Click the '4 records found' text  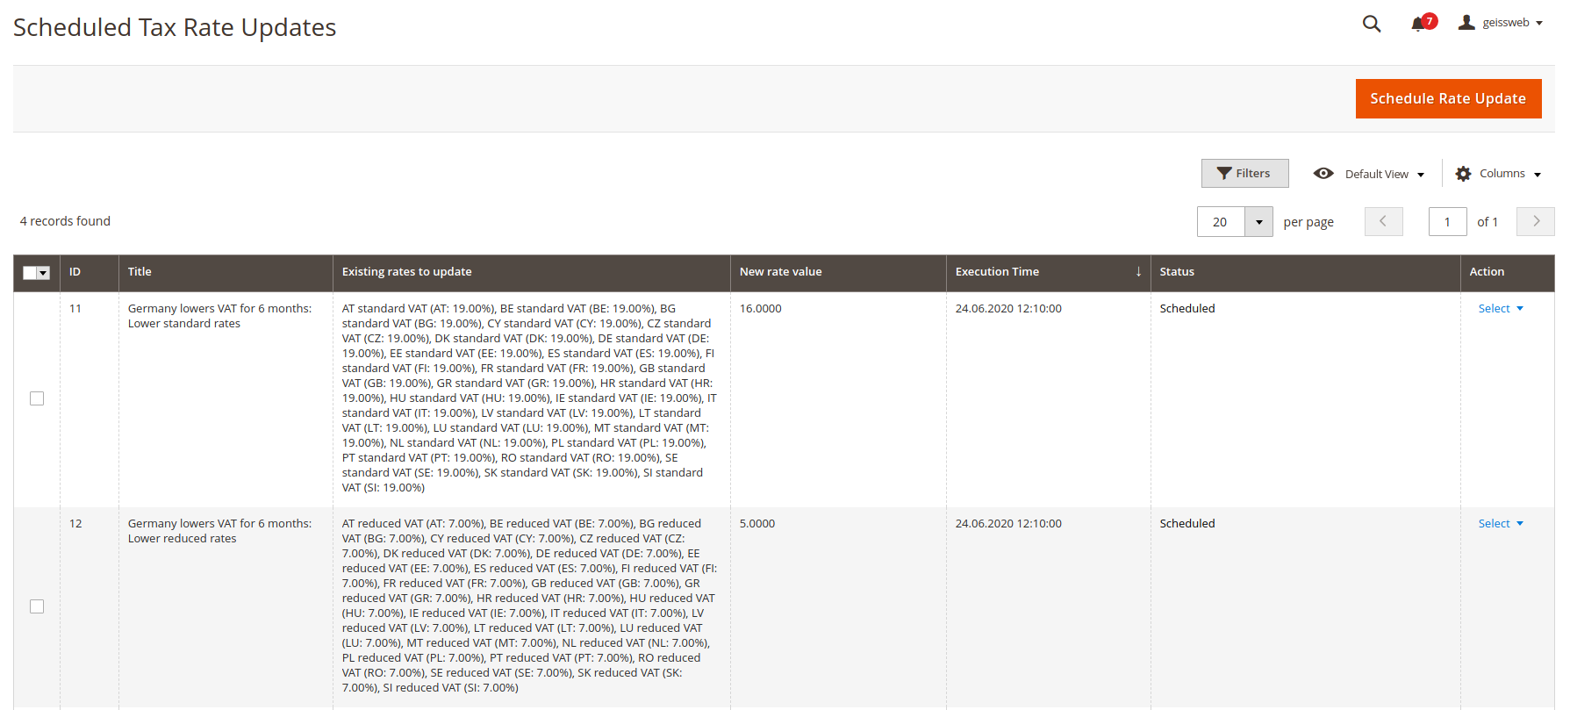pos(65,221)
